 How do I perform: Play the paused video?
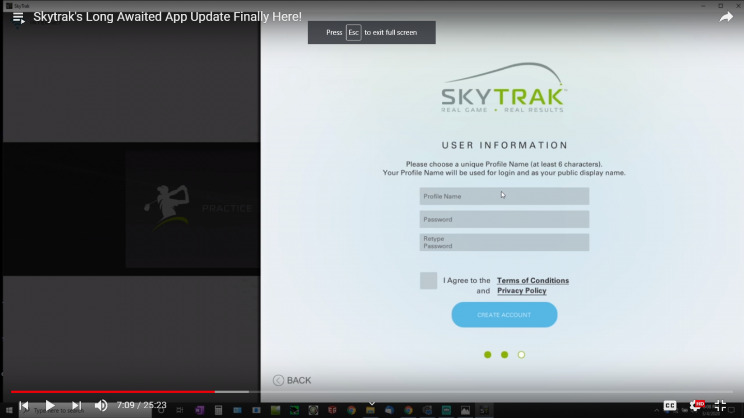(x=50, y=406)
